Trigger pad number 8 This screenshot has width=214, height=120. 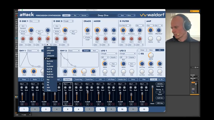100,109
